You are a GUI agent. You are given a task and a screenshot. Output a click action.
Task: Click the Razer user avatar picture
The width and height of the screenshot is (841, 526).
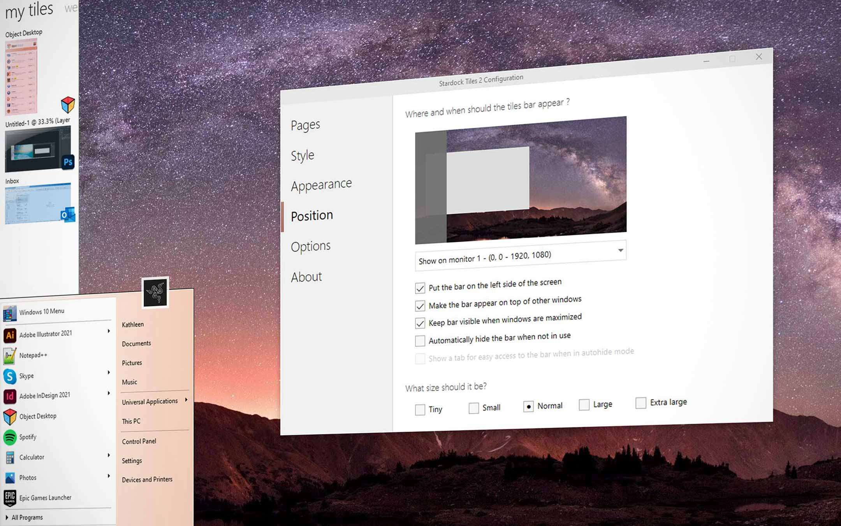coord(155,293)
